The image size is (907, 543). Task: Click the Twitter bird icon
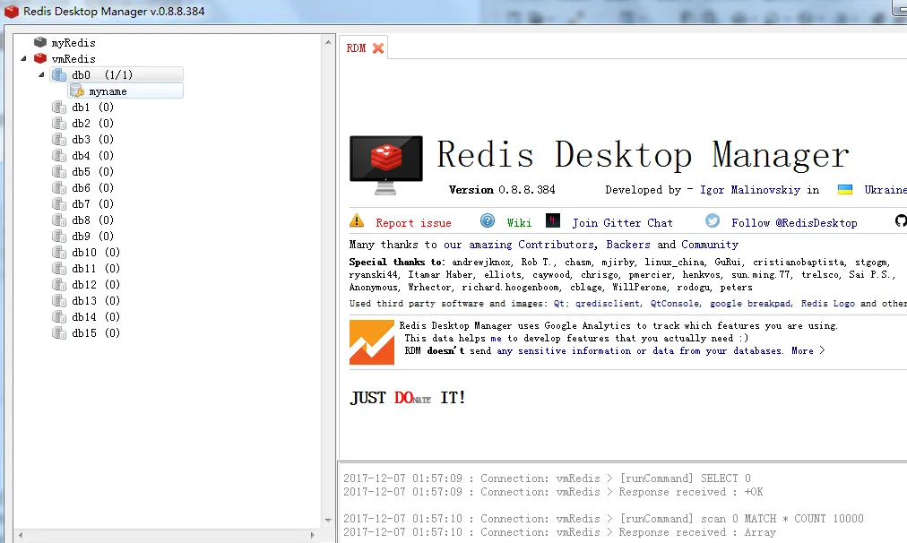click(x=713, y=221)
